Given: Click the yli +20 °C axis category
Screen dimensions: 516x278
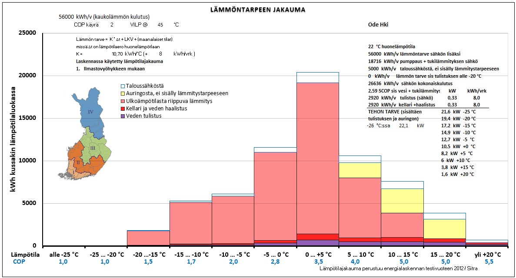Looking at the screenshot, I should (488, 254).
